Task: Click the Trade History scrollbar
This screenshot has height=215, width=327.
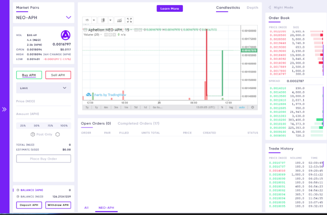Action: point(323,164)
